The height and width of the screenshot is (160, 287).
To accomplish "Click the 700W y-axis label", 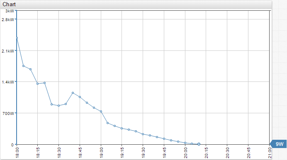I will tap(8, 113).
